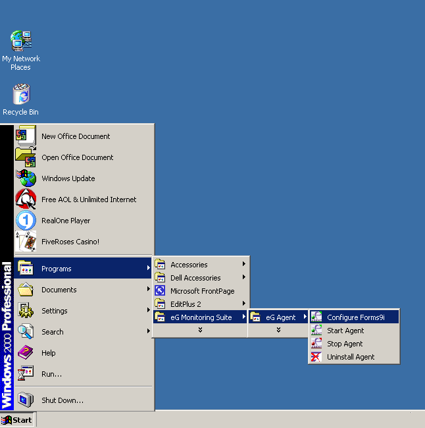The height and width of the screenshot is (428, 425).
Task: Launch Microsoft FrontPage from Programs
Action: pyautogui.click(x=201, y=290)
